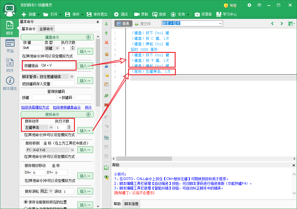
Task: Click the 按键组合 input field
Action: (x=58, y=66)
